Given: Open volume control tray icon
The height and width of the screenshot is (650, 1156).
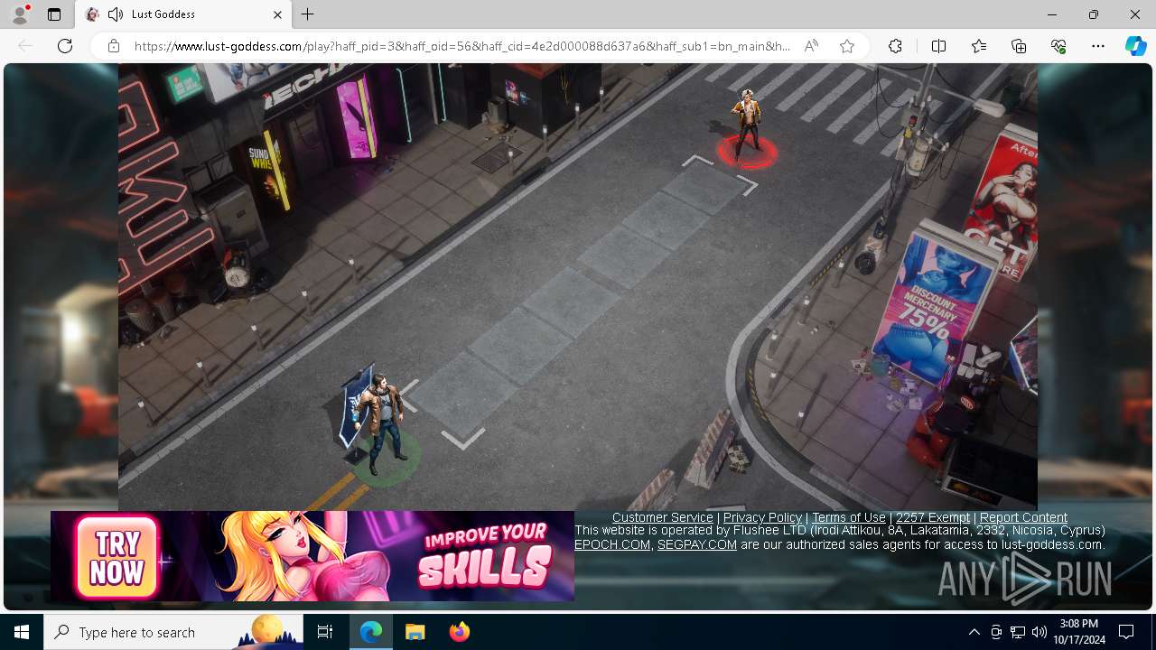Looking at the screenshot, I should coord(1039,632).
